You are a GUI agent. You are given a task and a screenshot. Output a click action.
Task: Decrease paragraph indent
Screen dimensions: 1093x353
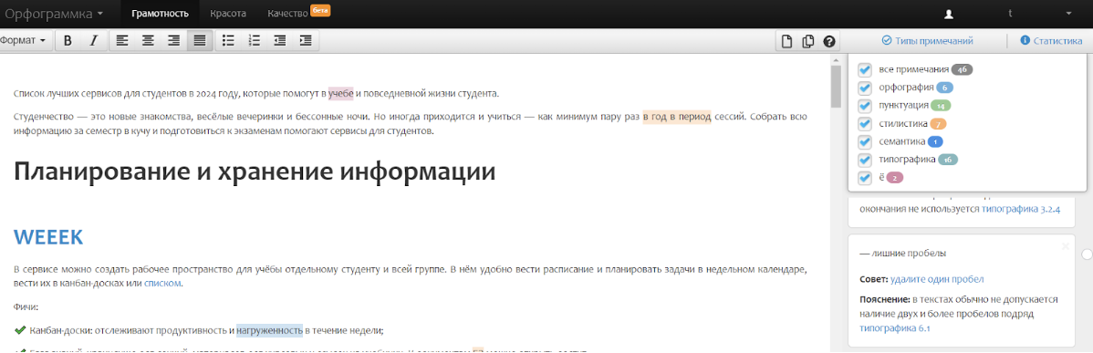[x=279, y=41]
